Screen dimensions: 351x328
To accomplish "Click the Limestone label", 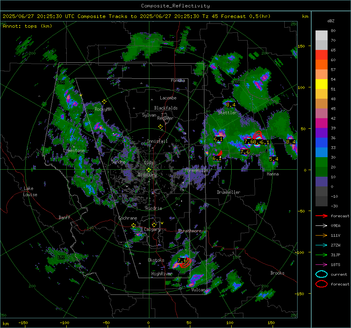I will tap(74, 151).
